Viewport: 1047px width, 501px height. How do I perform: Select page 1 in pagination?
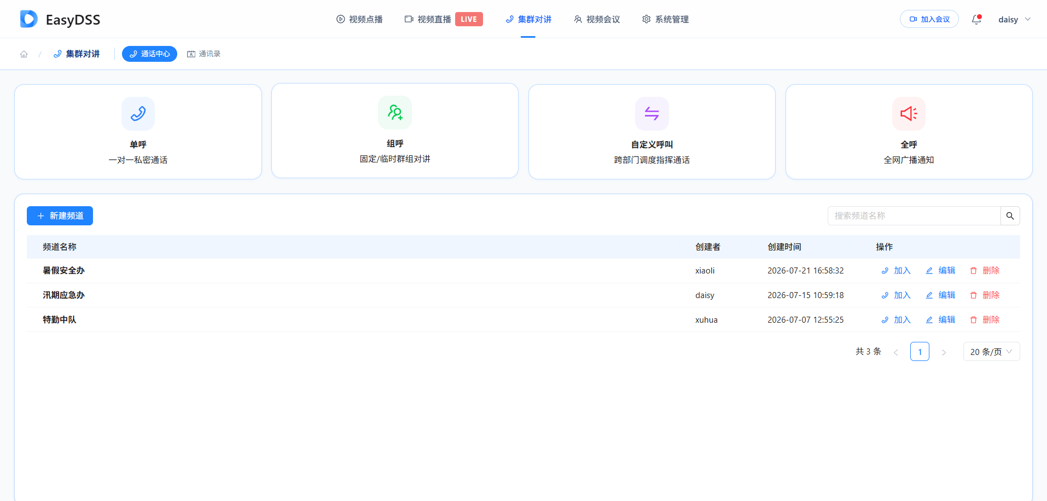point(920,352)
